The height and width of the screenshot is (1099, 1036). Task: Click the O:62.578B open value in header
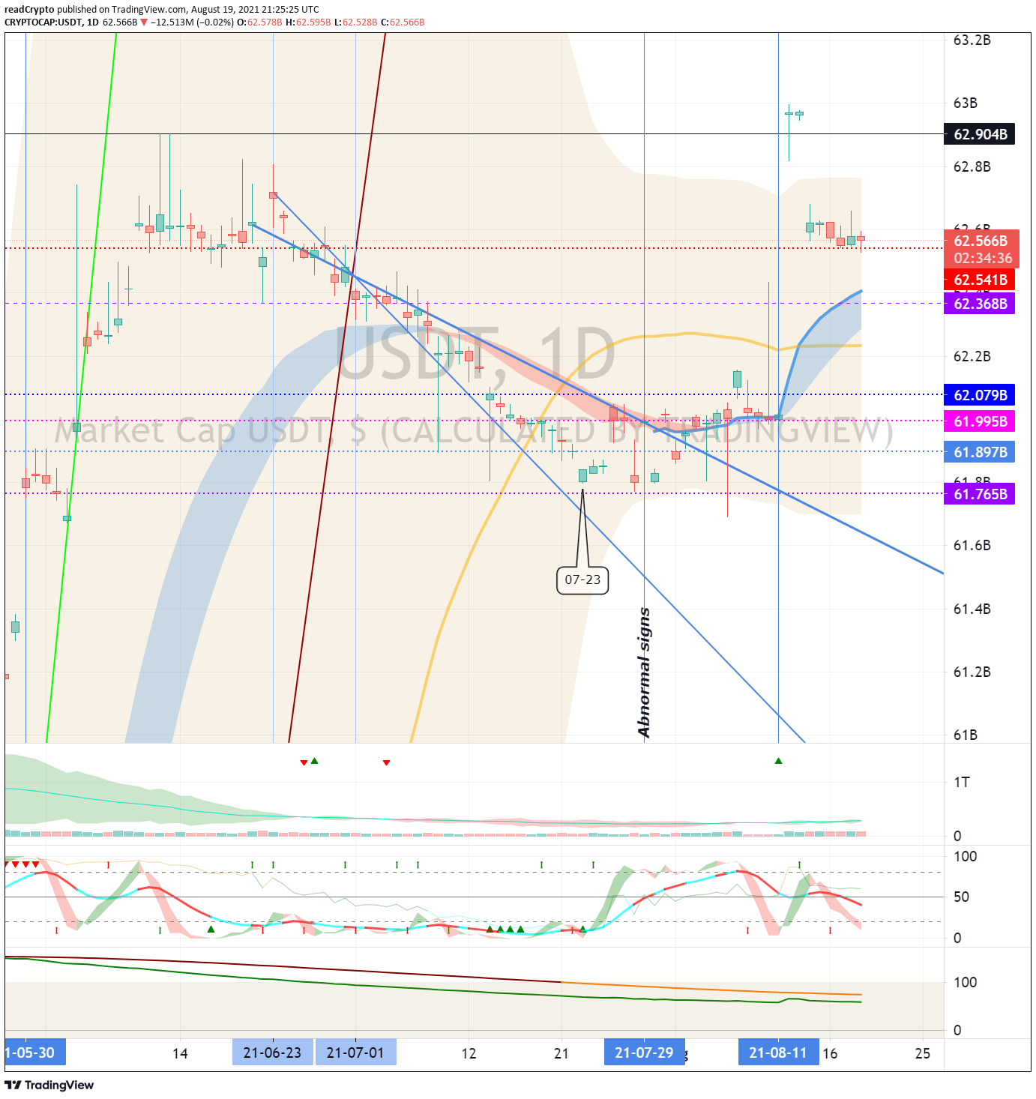point(259,22)
